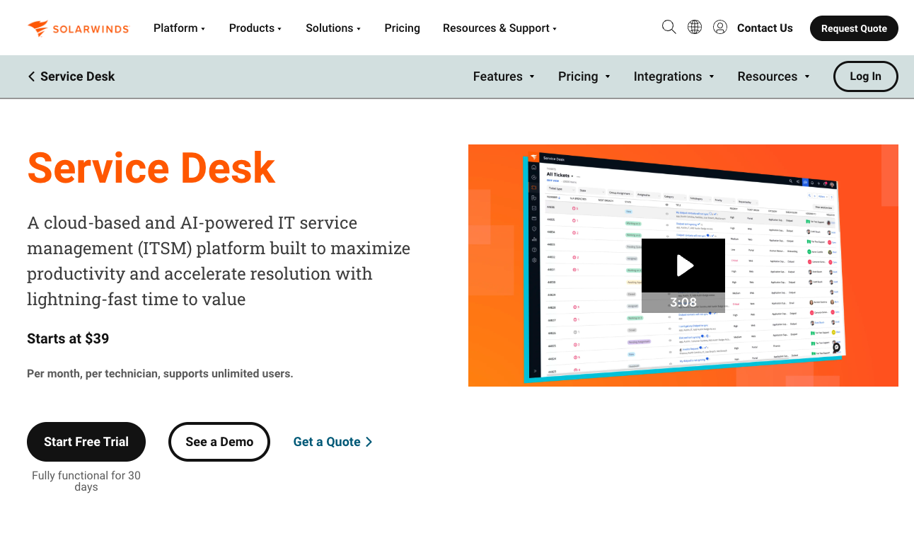
Task: Play the Service Desk video
Action: [683, 266]
